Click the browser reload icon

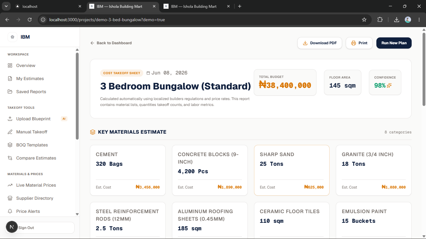[x=30, y=20]
